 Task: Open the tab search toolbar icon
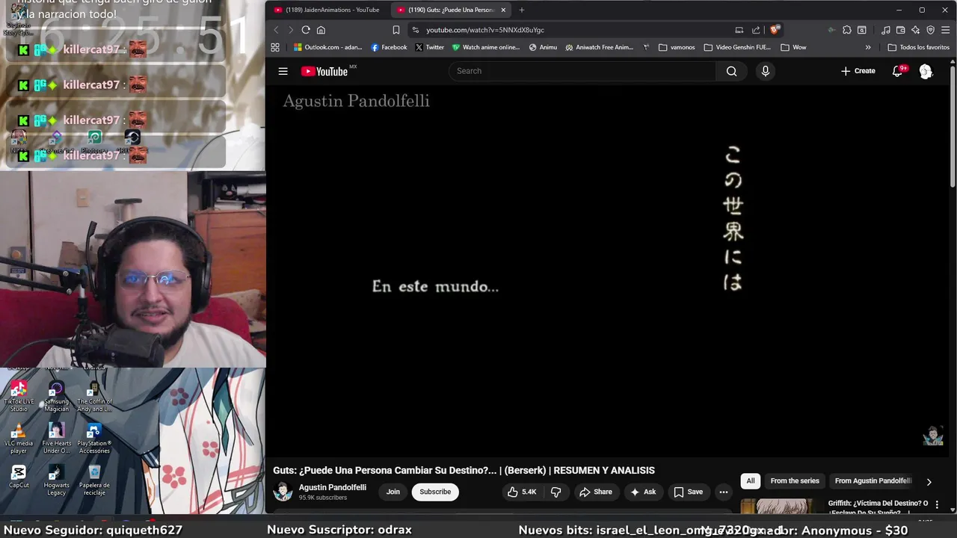point(861,30)
